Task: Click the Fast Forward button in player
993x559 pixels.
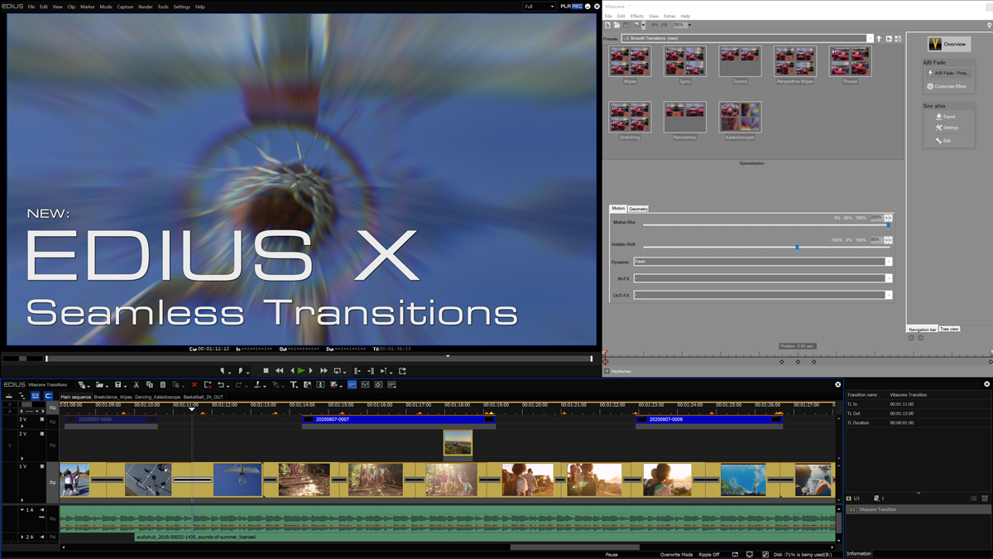Action: coord(324,370)
